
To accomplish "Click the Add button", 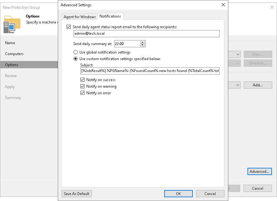I will point(258,85).
